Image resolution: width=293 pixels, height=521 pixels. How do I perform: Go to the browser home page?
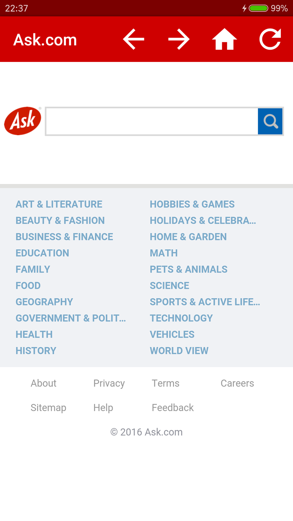[x=224, y=39]
